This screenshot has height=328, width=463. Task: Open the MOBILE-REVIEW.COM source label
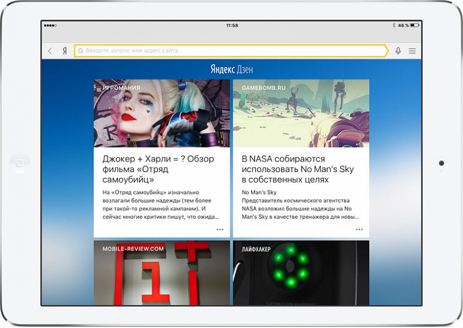coord(133,249)
